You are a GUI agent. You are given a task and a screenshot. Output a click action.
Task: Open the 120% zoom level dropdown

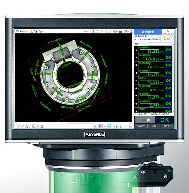click(85, 31)
